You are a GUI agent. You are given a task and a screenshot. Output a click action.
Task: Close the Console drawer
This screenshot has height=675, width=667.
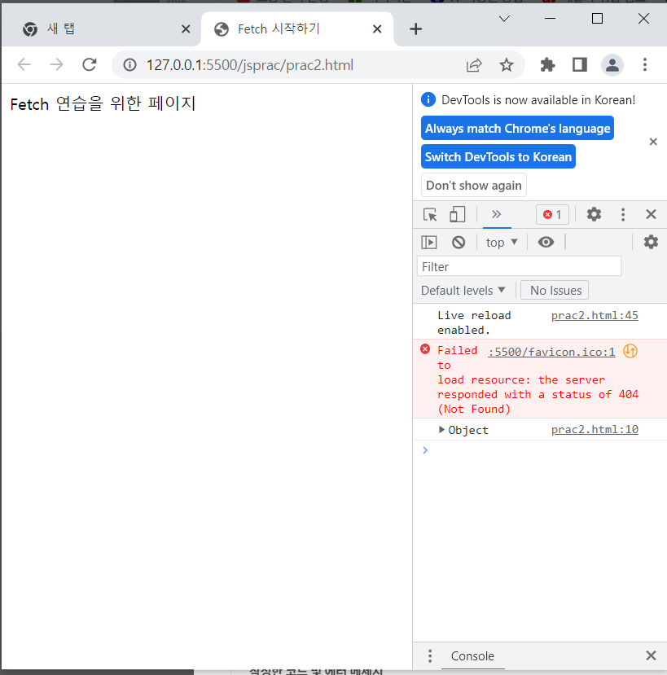(651, 655)
